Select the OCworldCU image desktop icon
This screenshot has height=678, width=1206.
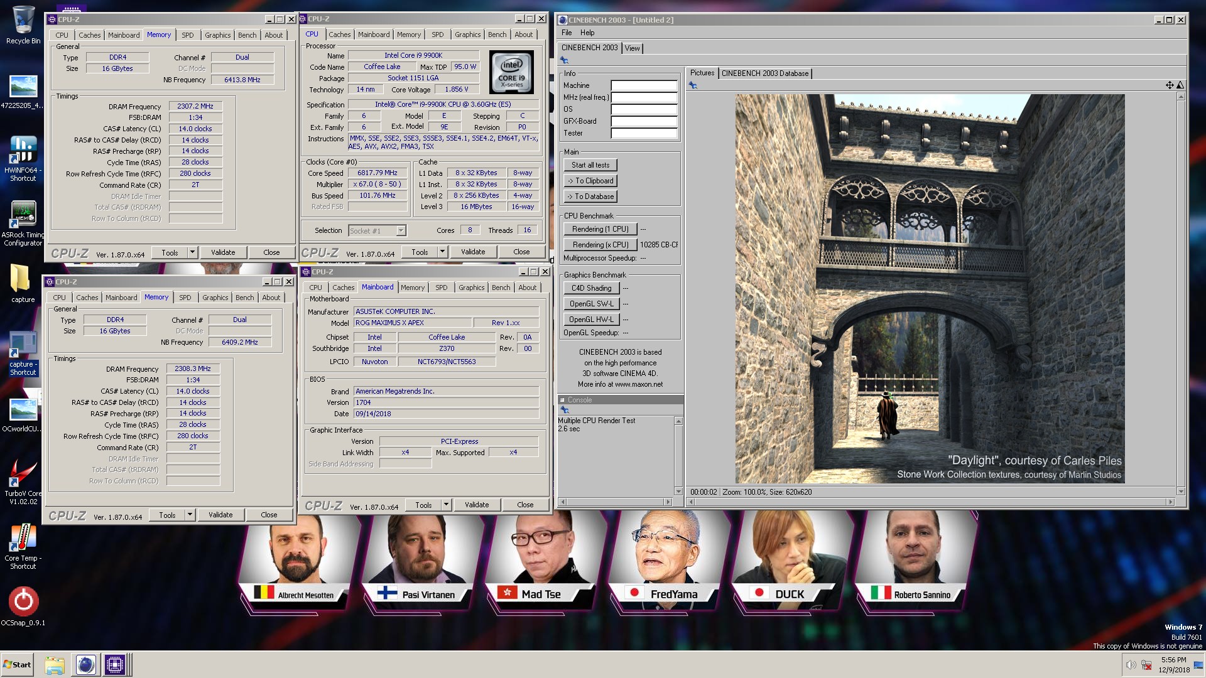tap(23, 415)
